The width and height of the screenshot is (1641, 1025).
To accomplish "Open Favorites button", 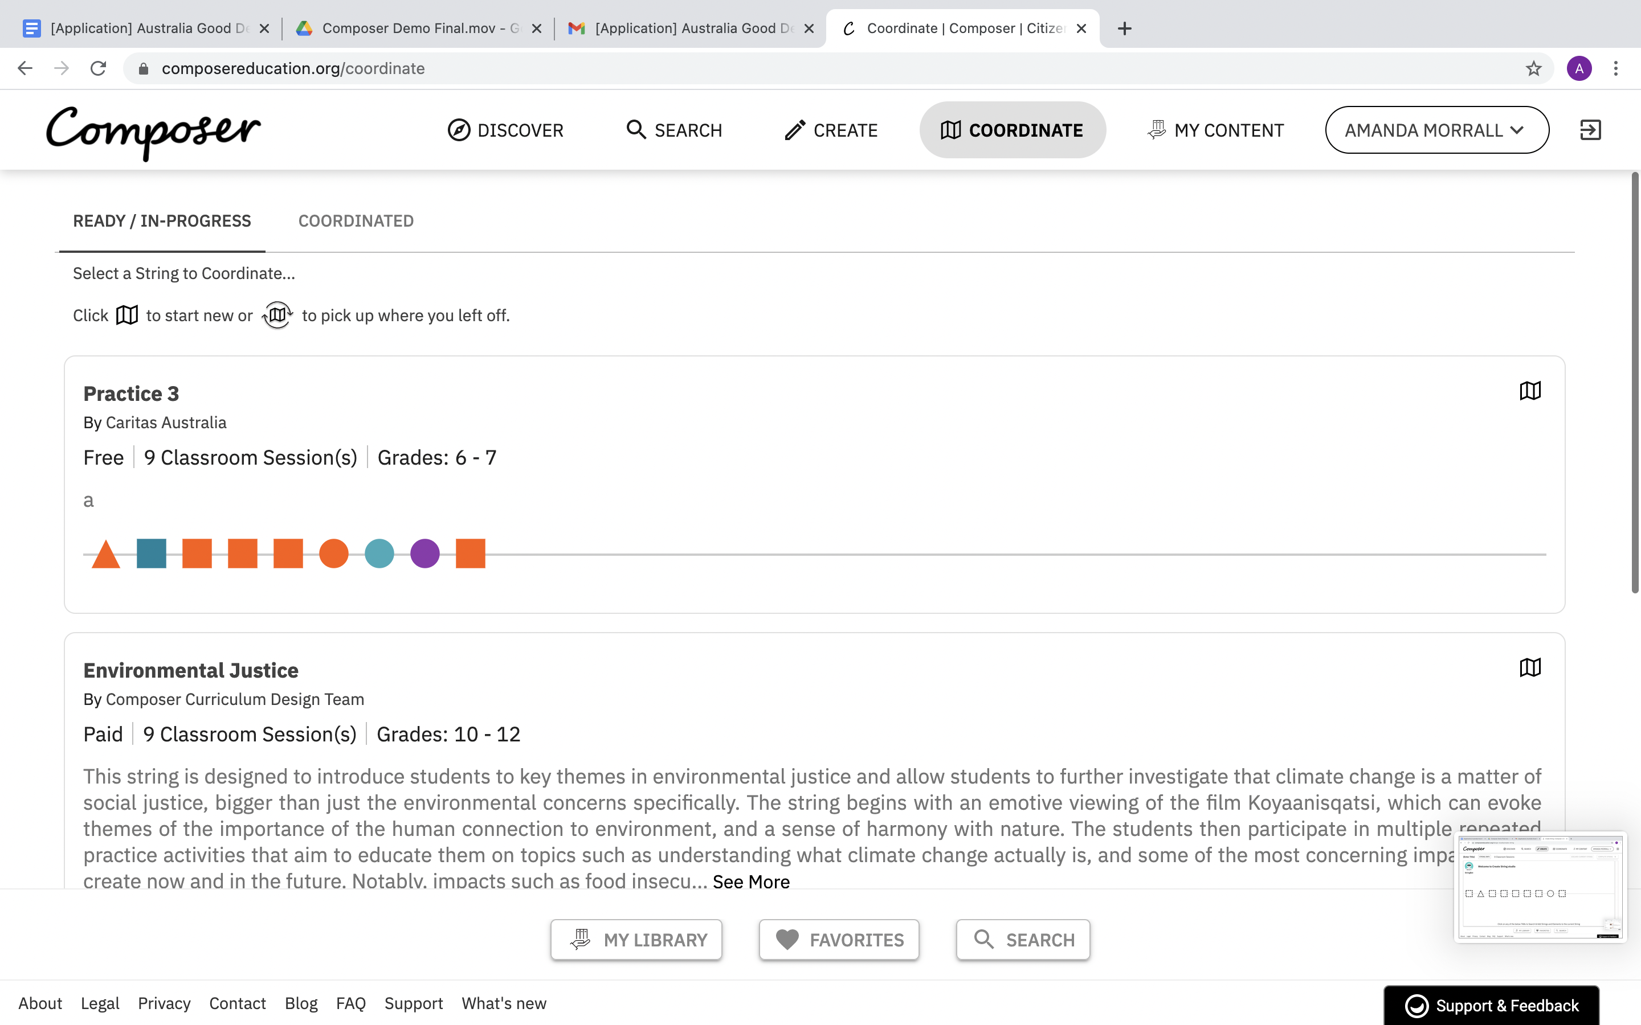I will pyautogui.click(x=839, y=940).
